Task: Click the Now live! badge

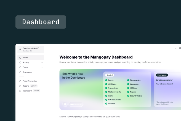Action: [110, 75]
